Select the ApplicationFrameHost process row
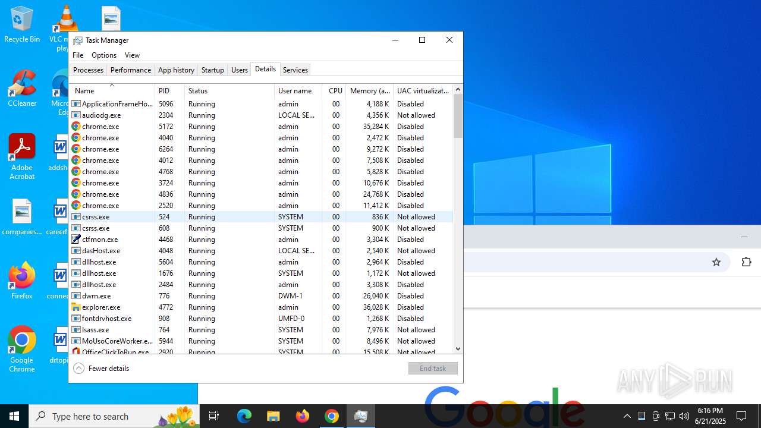This screenshot has width=761, height=428. pos(261,104)
